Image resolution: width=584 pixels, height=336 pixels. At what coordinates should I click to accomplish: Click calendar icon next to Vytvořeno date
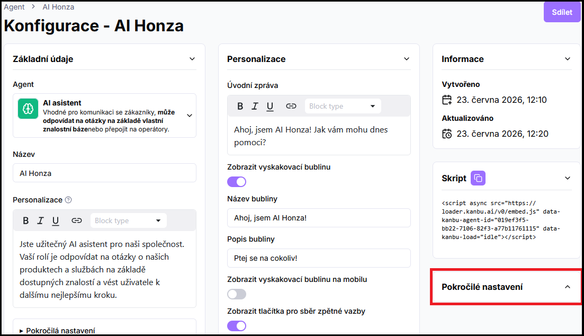pos(447,100)
